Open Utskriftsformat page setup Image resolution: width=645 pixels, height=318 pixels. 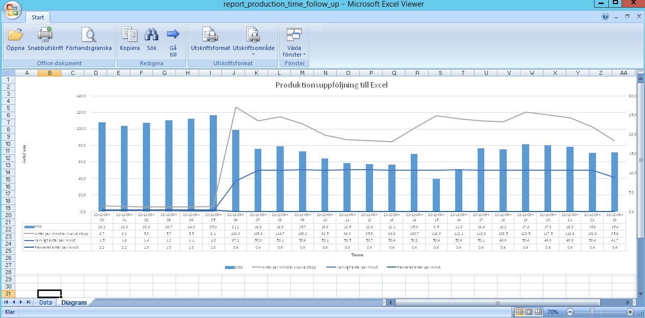(210, 35)
